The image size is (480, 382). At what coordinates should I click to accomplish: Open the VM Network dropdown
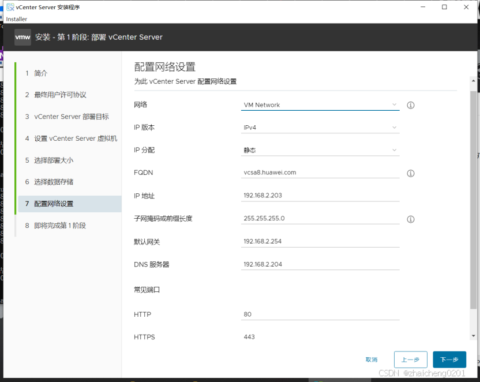click(x=320, y=105)
